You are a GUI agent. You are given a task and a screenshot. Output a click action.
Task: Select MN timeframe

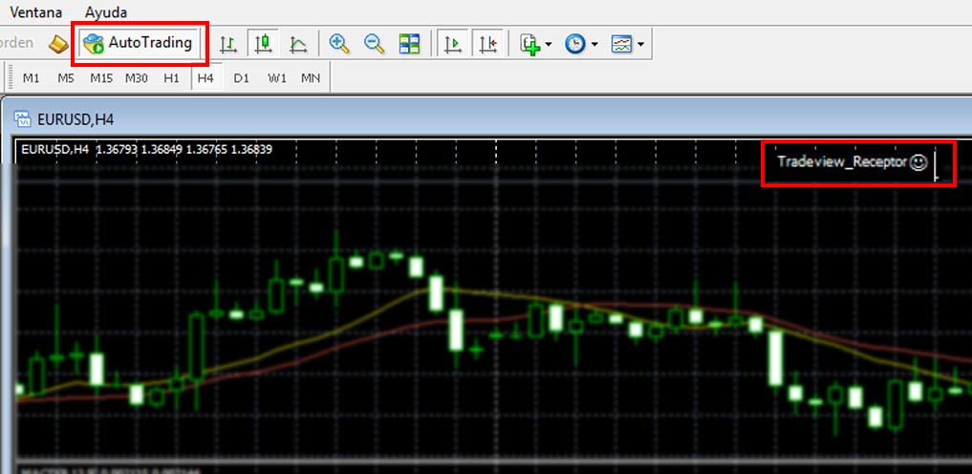[x=311, y=78]
